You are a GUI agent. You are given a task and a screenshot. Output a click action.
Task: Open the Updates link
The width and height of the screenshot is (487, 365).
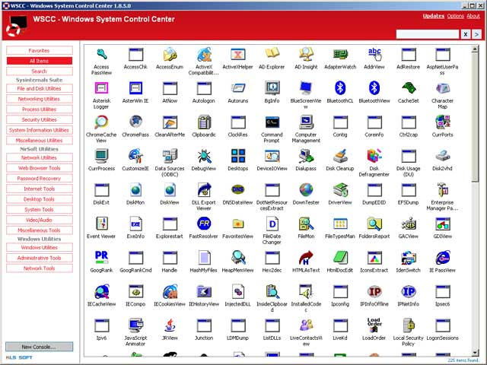[433, 16]
